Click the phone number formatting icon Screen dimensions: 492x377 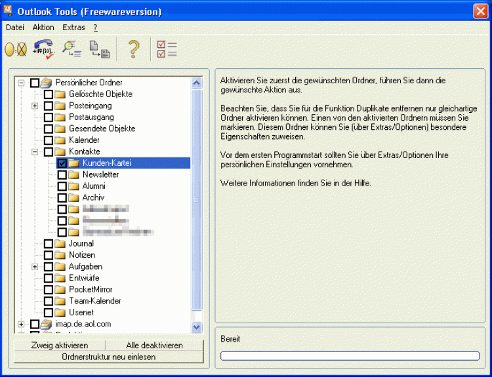click(44, 49)
